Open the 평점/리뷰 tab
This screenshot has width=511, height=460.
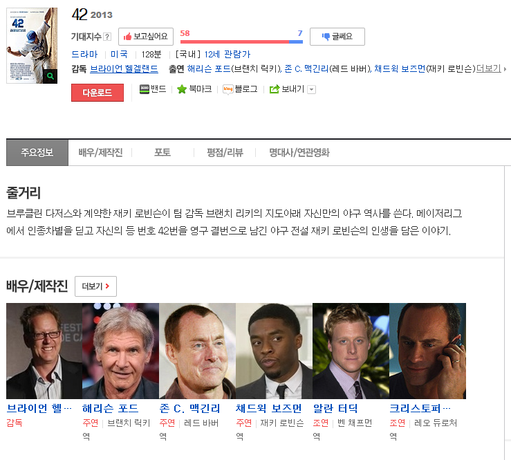tap(225, 153)
